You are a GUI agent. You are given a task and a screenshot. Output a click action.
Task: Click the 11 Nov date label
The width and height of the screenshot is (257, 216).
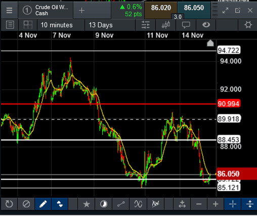[x=157, y=35]
